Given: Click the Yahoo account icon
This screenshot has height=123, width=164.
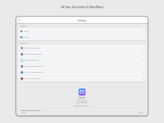Looking at the screenshot, I should pos(22,66).
